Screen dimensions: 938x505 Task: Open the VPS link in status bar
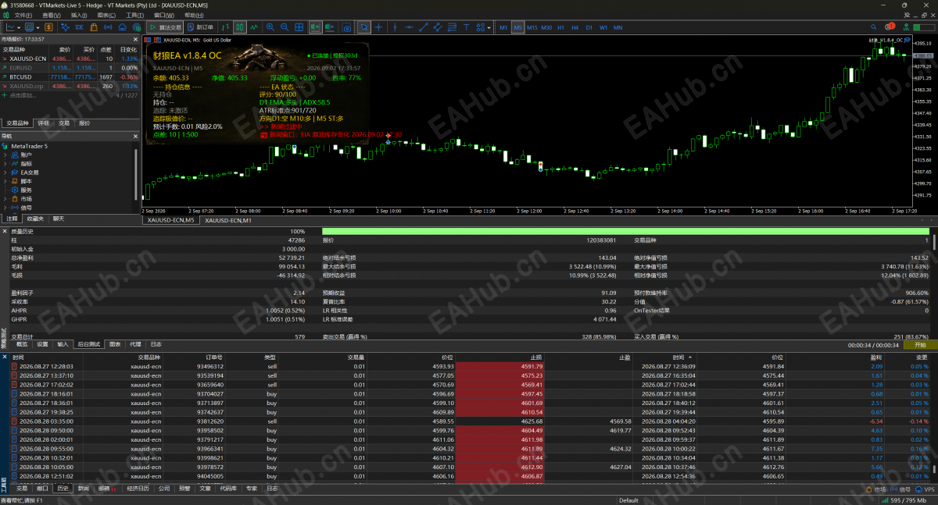coord(925,489)
